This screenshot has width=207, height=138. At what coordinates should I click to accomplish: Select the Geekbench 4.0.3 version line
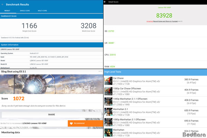[15, 38]
